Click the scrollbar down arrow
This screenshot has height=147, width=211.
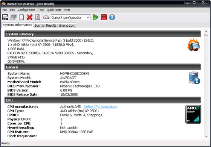click(206, 136)
